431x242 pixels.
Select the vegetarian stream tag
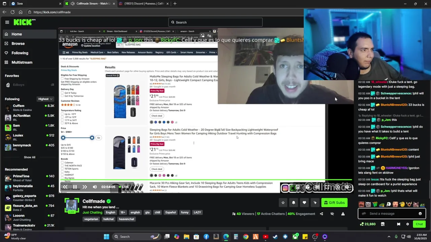pos(91,219)
